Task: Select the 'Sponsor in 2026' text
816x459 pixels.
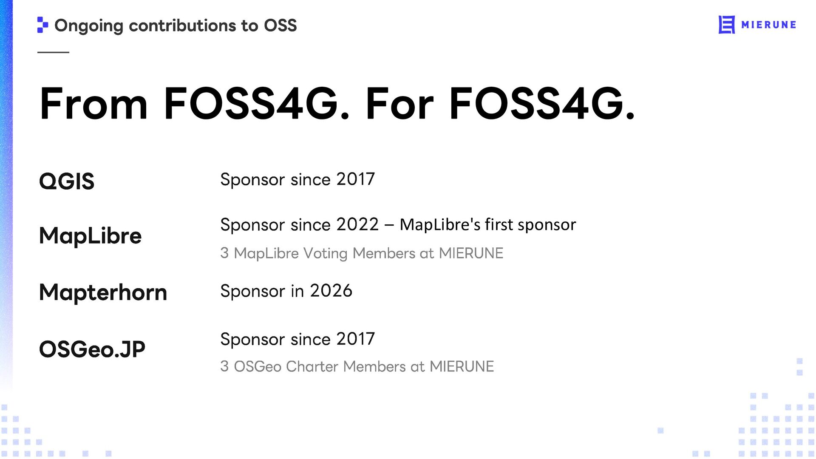Action: click(x=286, y=291)
